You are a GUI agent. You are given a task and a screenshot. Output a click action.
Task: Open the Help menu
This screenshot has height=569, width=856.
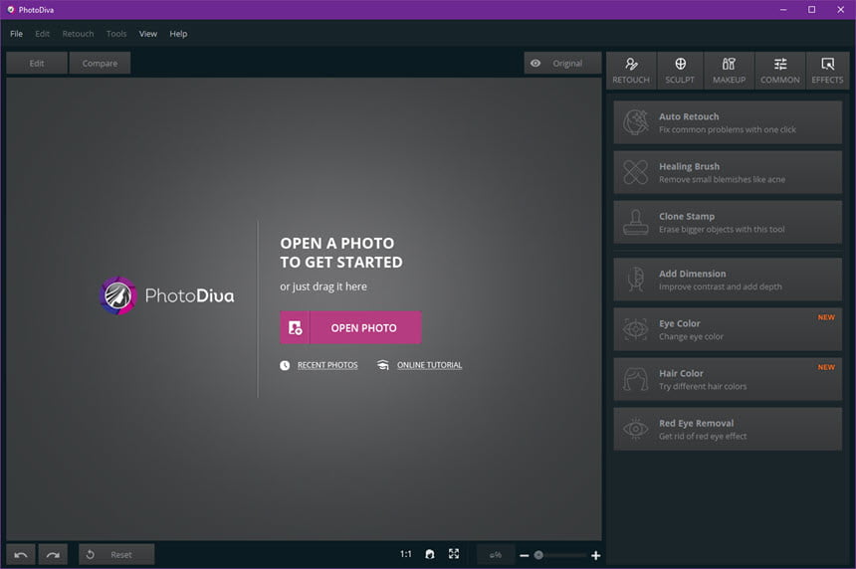click(x=178, y=34)
